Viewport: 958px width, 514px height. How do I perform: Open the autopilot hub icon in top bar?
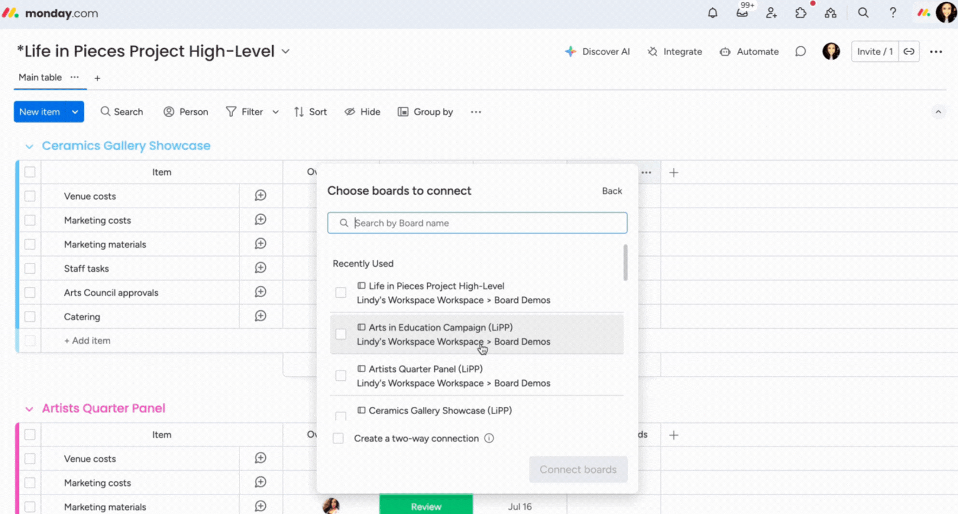830,13
